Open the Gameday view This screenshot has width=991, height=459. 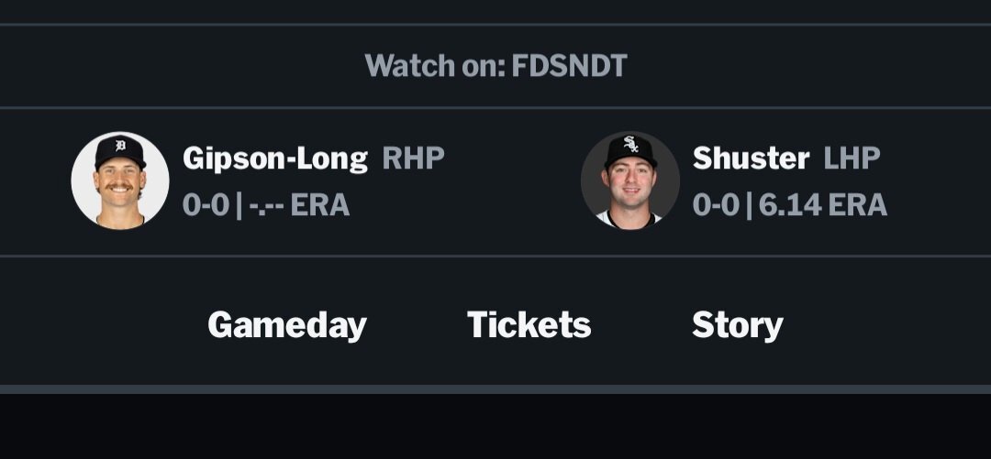coord(286,324)
